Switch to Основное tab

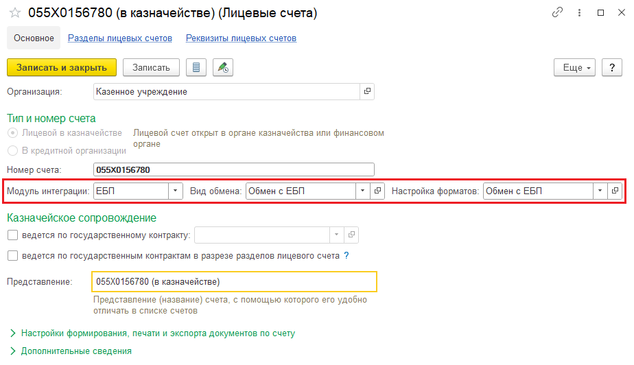pos(34,38)
